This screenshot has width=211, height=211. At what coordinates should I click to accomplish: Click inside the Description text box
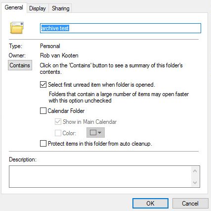click(x=100, y=177)
